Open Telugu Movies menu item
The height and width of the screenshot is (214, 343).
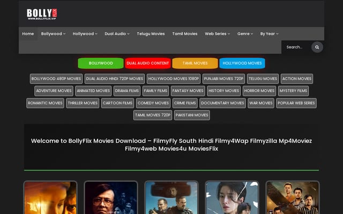151,34
